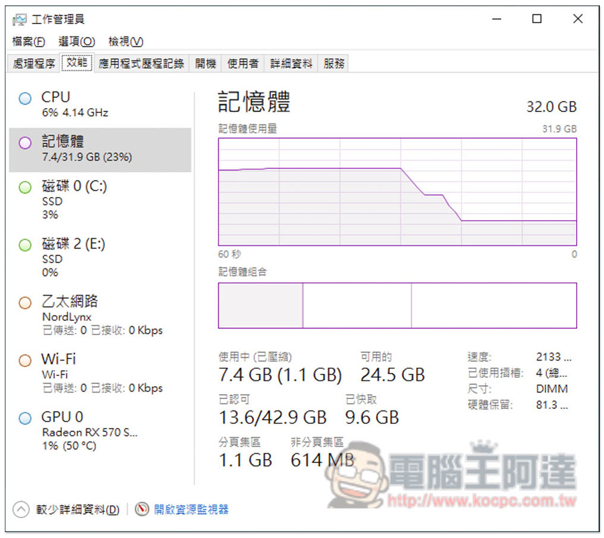The height and width of the screenshot is (538, 604).
Task: Click the 記憶體使用量 usage graph
Action: (x=397, y=191)
